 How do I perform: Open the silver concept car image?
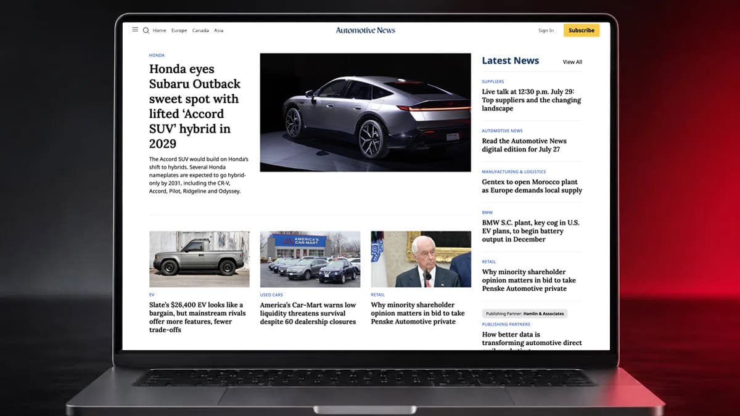(365, 112)
